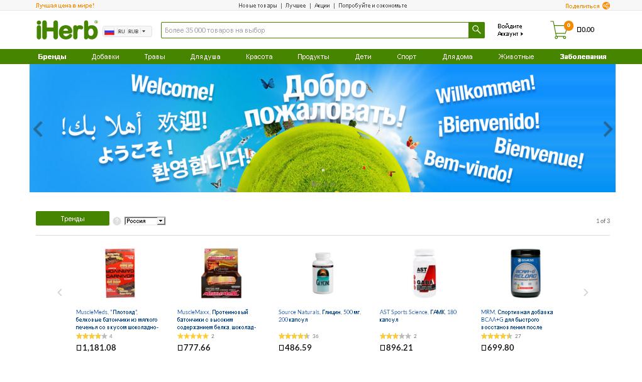Click the Тренды green button
The image size is (642, 382).
pyautogui.click(x=72, y=219)
